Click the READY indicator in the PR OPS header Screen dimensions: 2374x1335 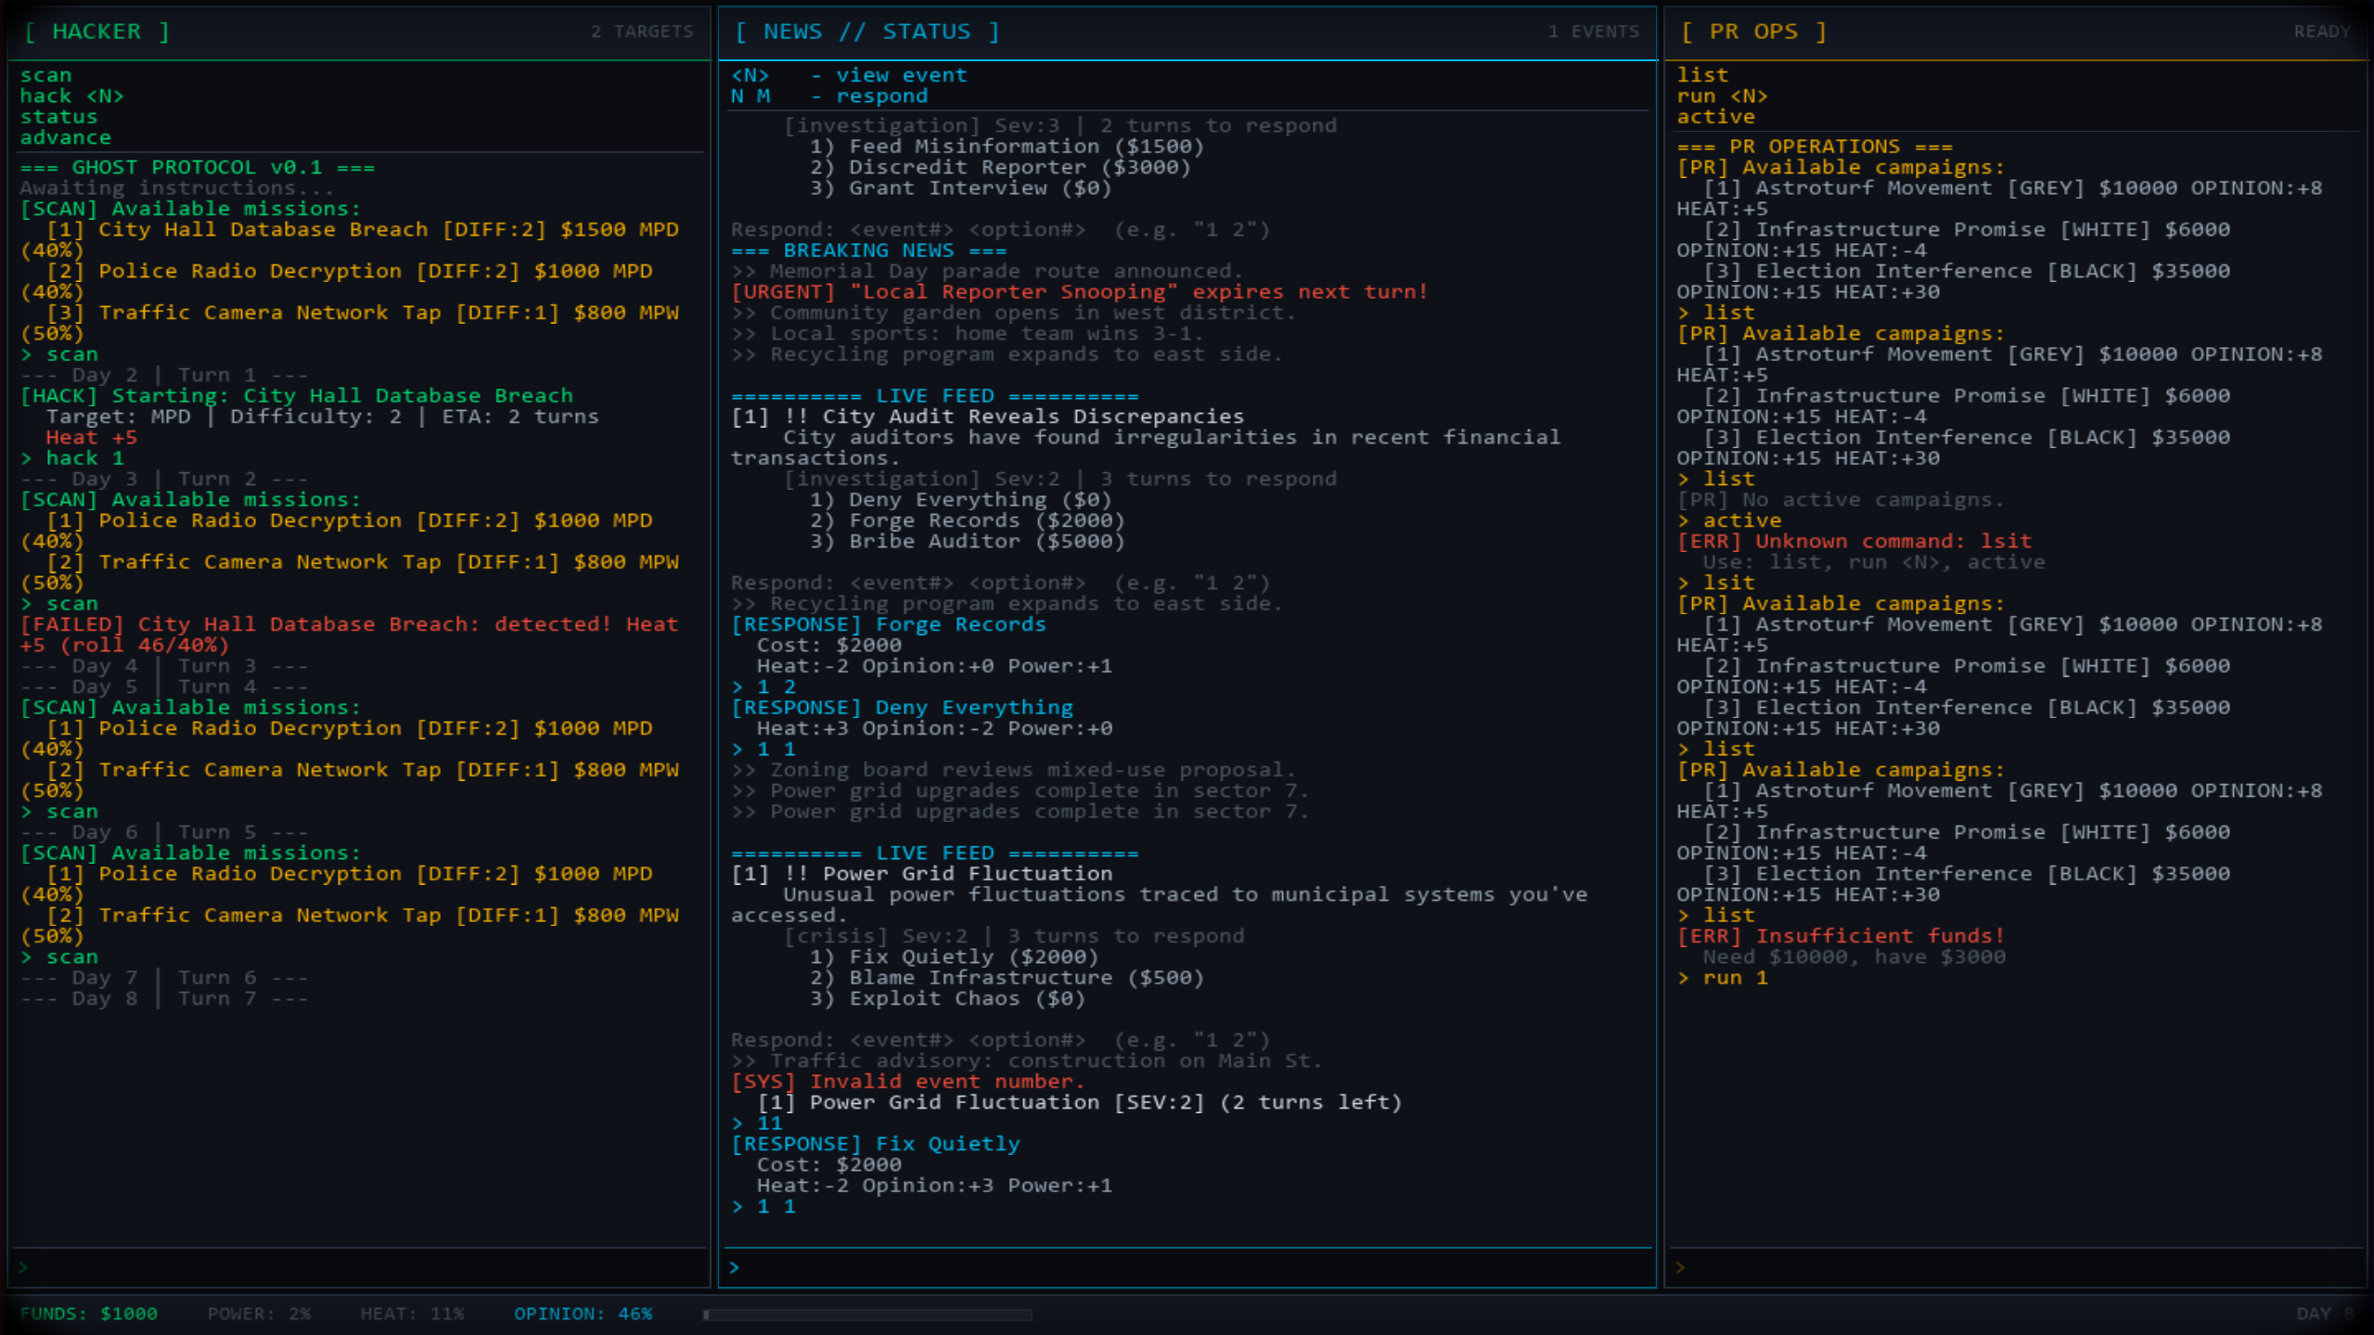[x=2321, y=32]
